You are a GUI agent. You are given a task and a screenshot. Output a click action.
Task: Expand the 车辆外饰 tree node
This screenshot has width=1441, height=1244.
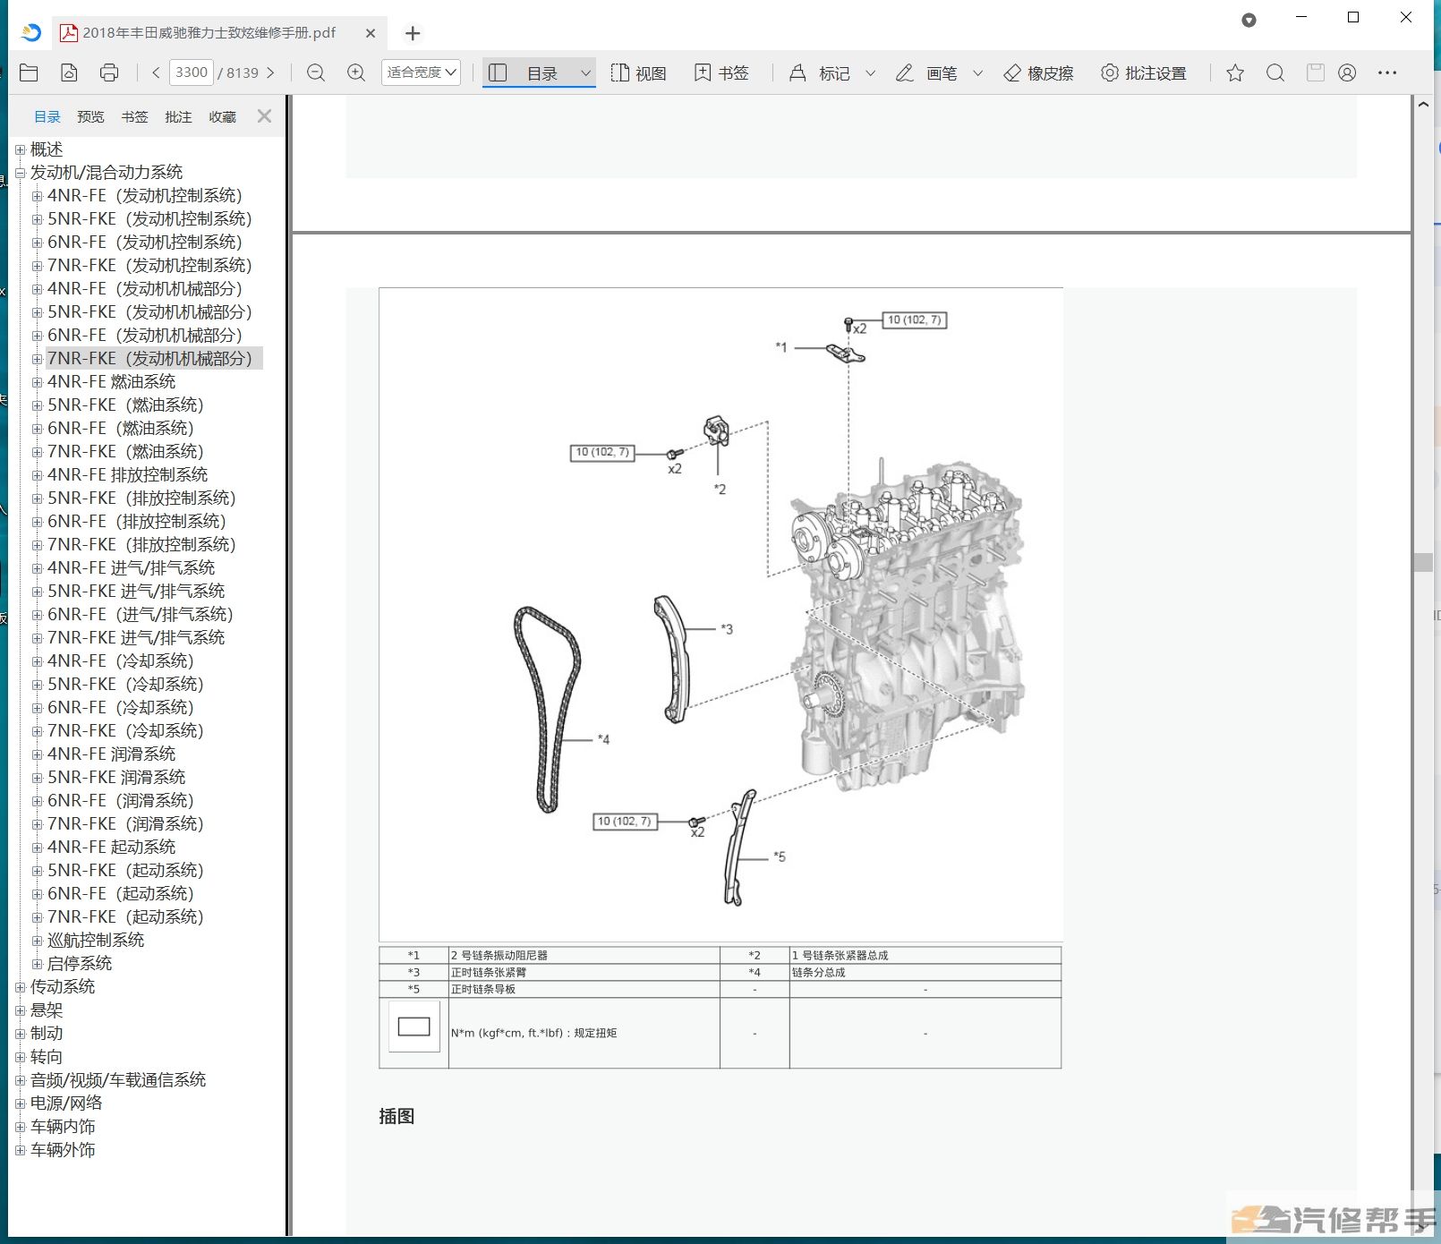20,1150
